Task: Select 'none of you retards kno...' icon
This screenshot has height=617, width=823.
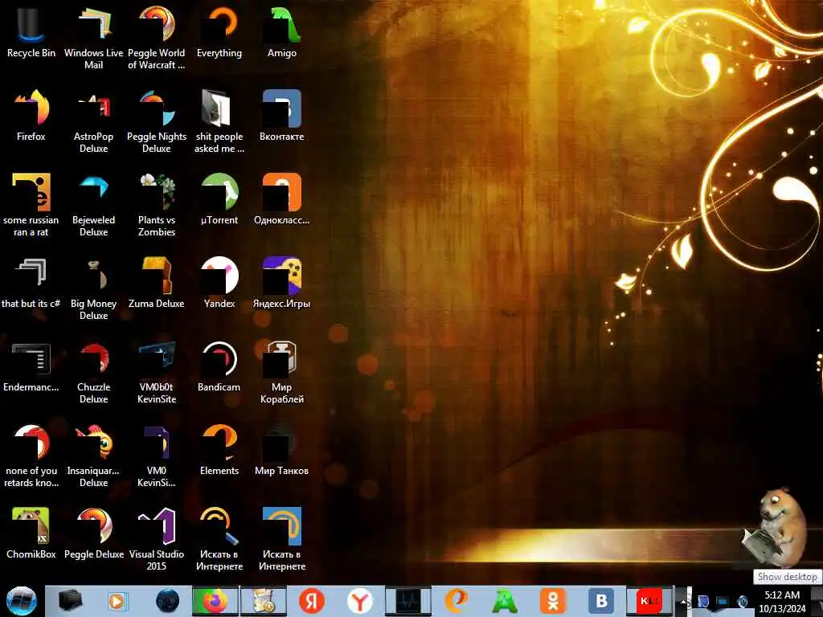Action: pos(31,456)
